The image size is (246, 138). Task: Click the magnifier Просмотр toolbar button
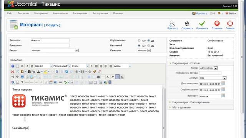pyautogui.click(x=173, y=25)
